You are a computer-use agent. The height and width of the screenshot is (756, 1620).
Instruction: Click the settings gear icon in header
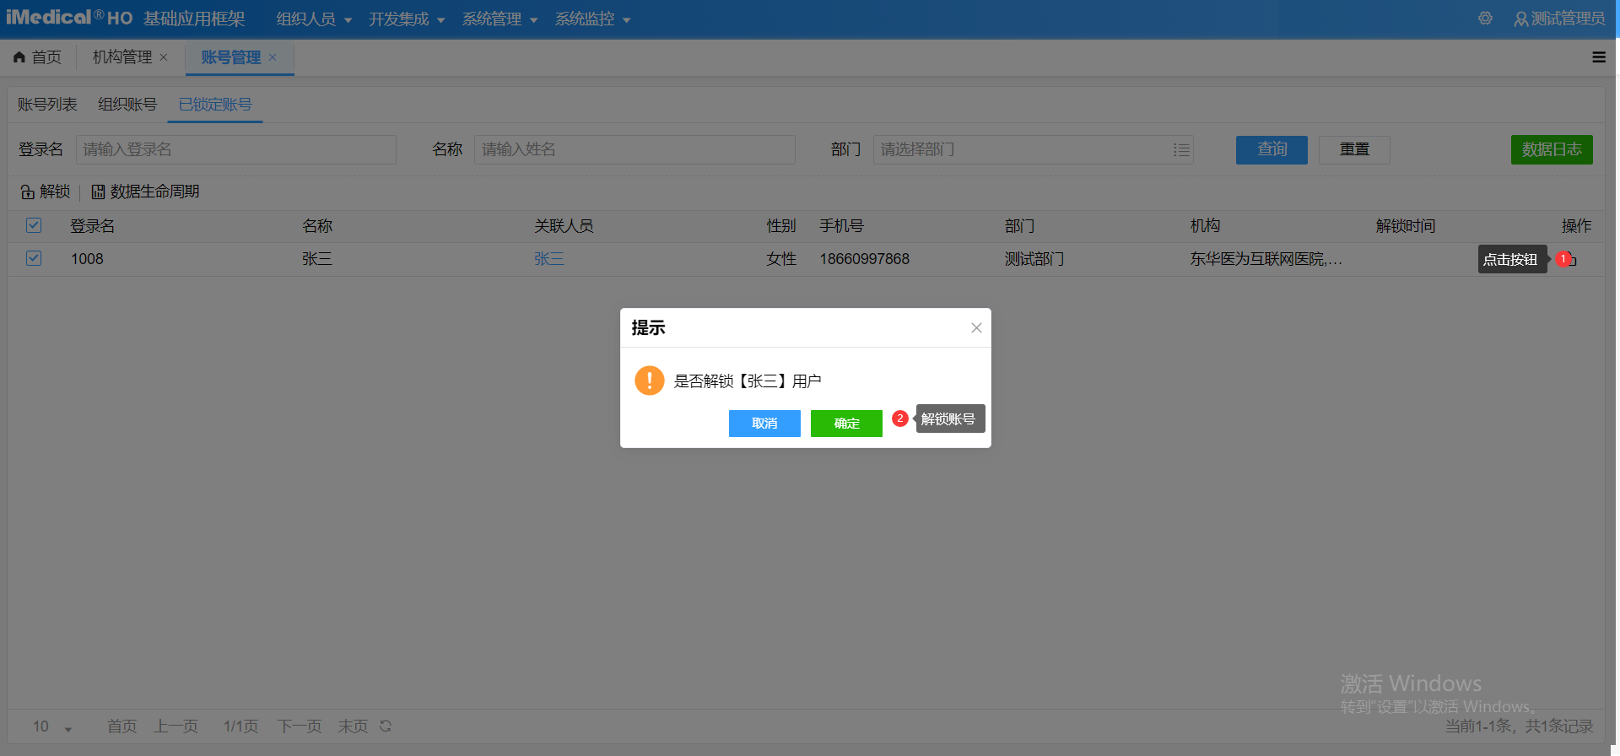point(1485,19)
